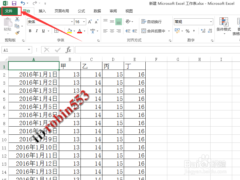Toggle Bottom Align (highlighted) button
The height and width of the screenshot is (180, 240).
tap(119, 22)
